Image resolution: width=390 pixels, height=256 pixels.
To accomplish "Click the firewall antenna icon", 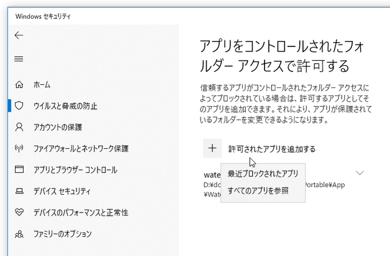I will (x=19, y=149).
